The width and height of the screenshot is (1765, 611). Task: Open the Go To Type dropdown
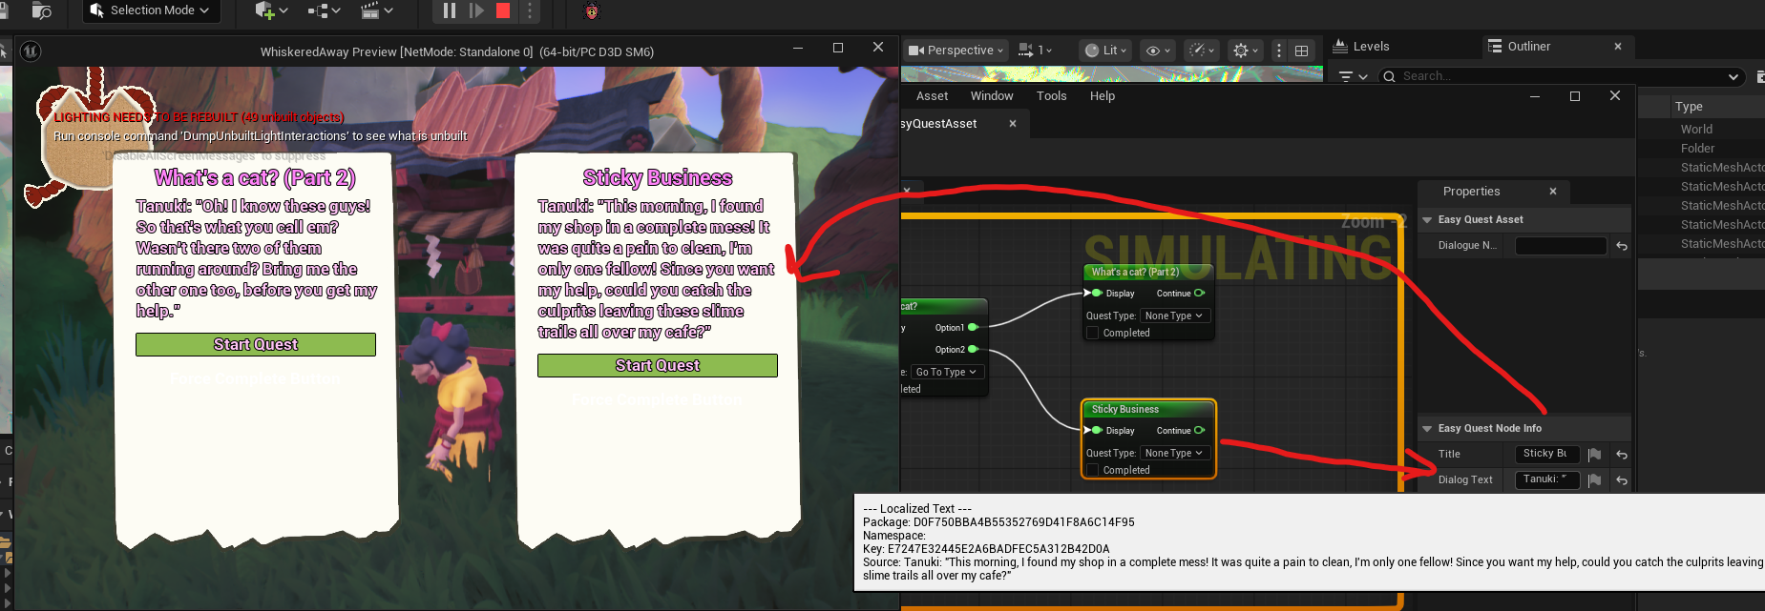pos(946,372)
